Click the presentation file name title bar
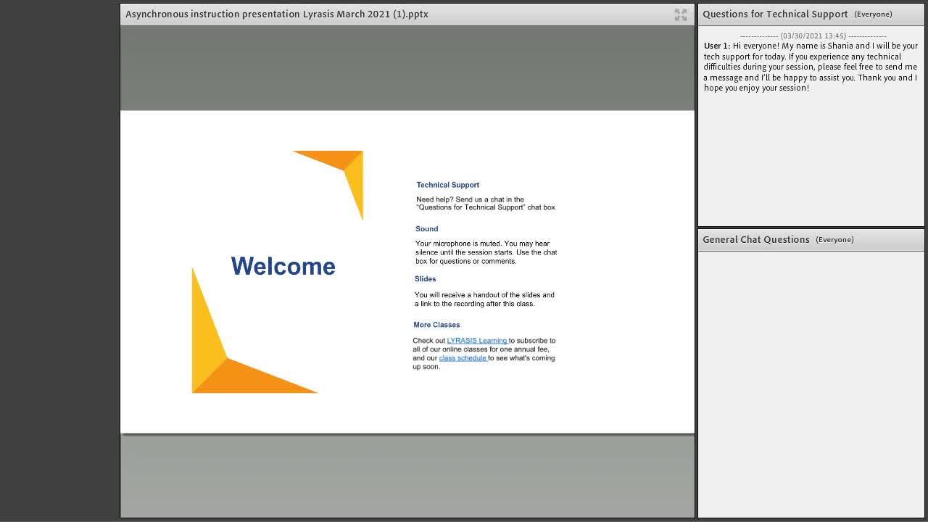This screenshot has height=522, width=928. [277, 14]
